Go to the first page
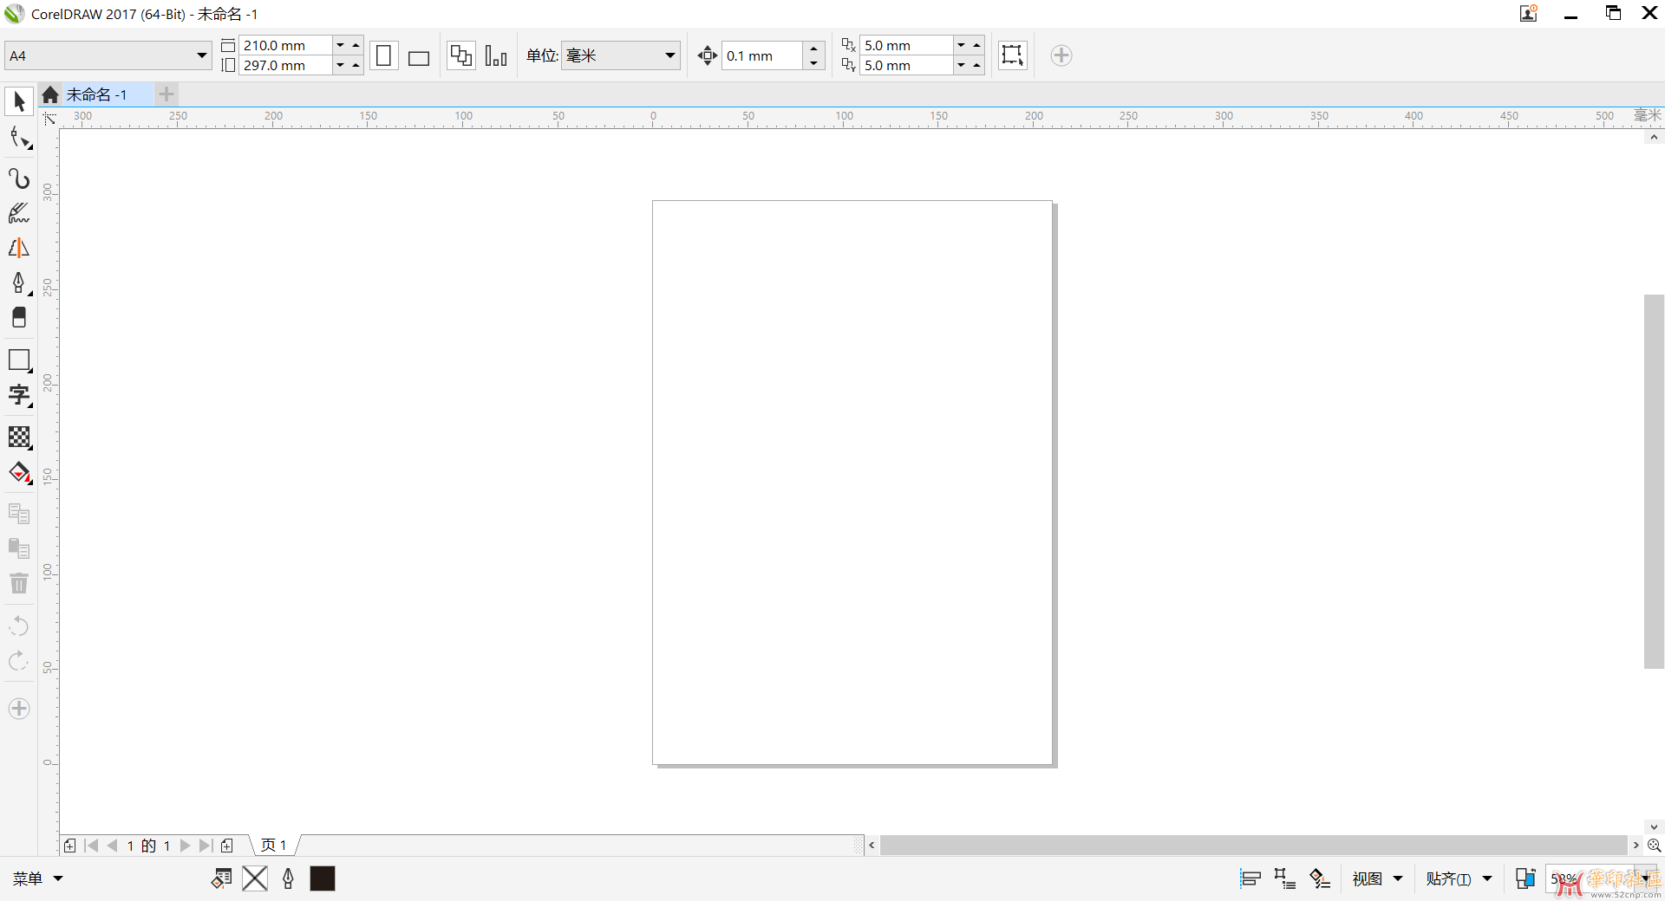This screenshot has width=1665, height=901. 91,846
